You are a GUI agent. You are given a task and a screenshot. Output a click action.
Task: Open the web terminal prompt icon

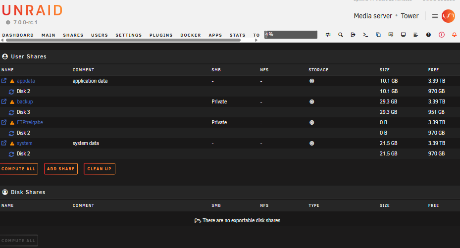click(365, 35)
